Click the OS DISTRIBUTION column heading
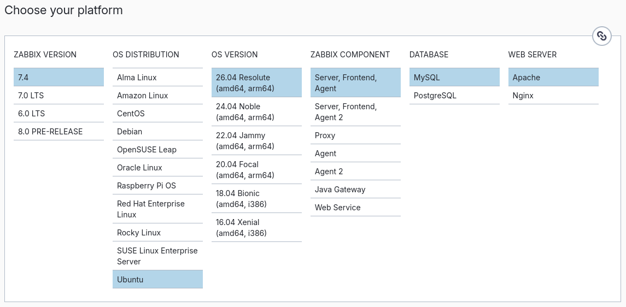This screenshot has height=307, width=626. click(146, 55)
